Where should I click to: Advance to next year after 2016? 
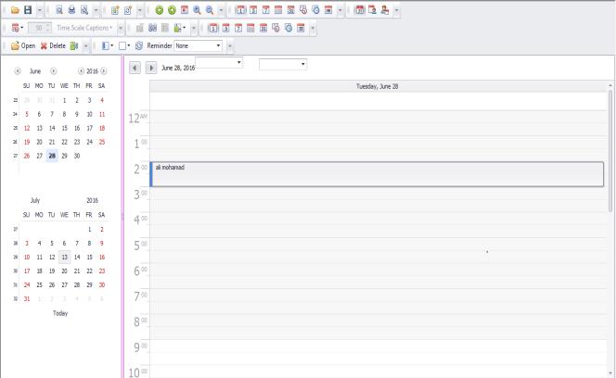(x=103, y=70)
